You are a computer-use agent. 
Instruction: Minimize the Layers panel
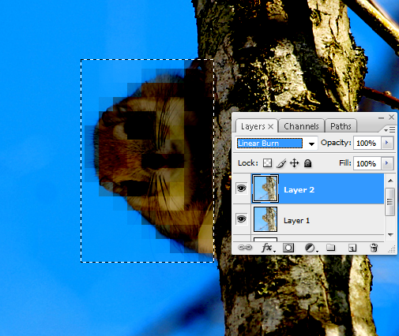pos(381,118)
